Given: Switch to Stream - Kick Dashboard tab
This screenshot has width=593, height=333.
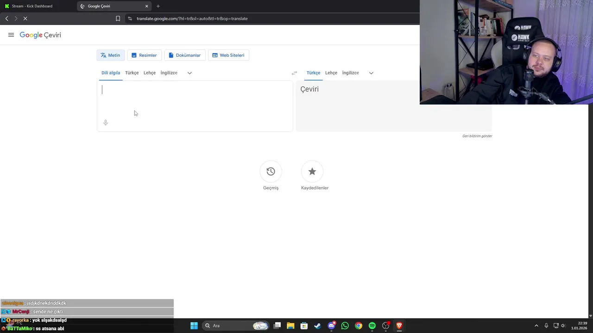Looking at the screenshot, I should click(37, 6).
